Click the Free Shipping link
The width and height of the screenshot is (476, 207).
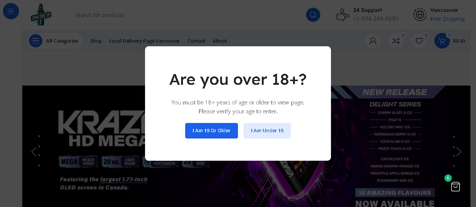pyautogui.click(x=447, y=19)
